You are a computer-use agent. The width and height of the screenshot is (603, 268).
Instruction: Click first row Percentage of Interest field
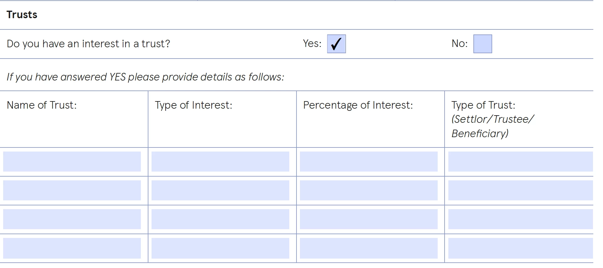click(368, 162)
